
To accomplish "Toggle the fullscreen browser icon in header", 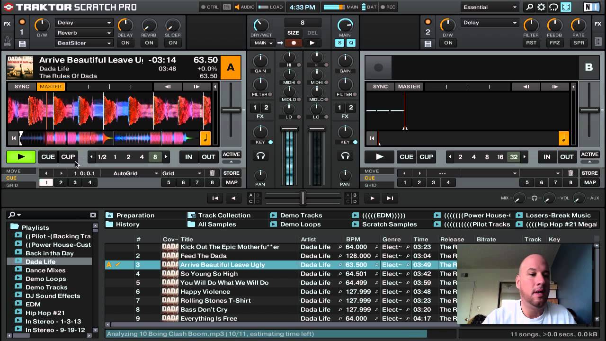I will (x=566, y=7).
